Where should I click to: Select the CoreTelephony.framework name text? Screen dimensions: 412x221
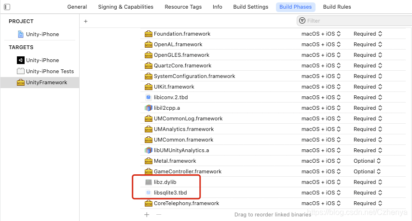point(186,203)
